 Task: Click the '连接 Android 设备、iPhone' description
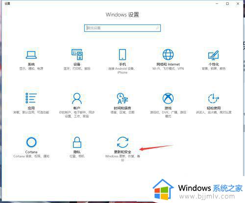[122, 71]
